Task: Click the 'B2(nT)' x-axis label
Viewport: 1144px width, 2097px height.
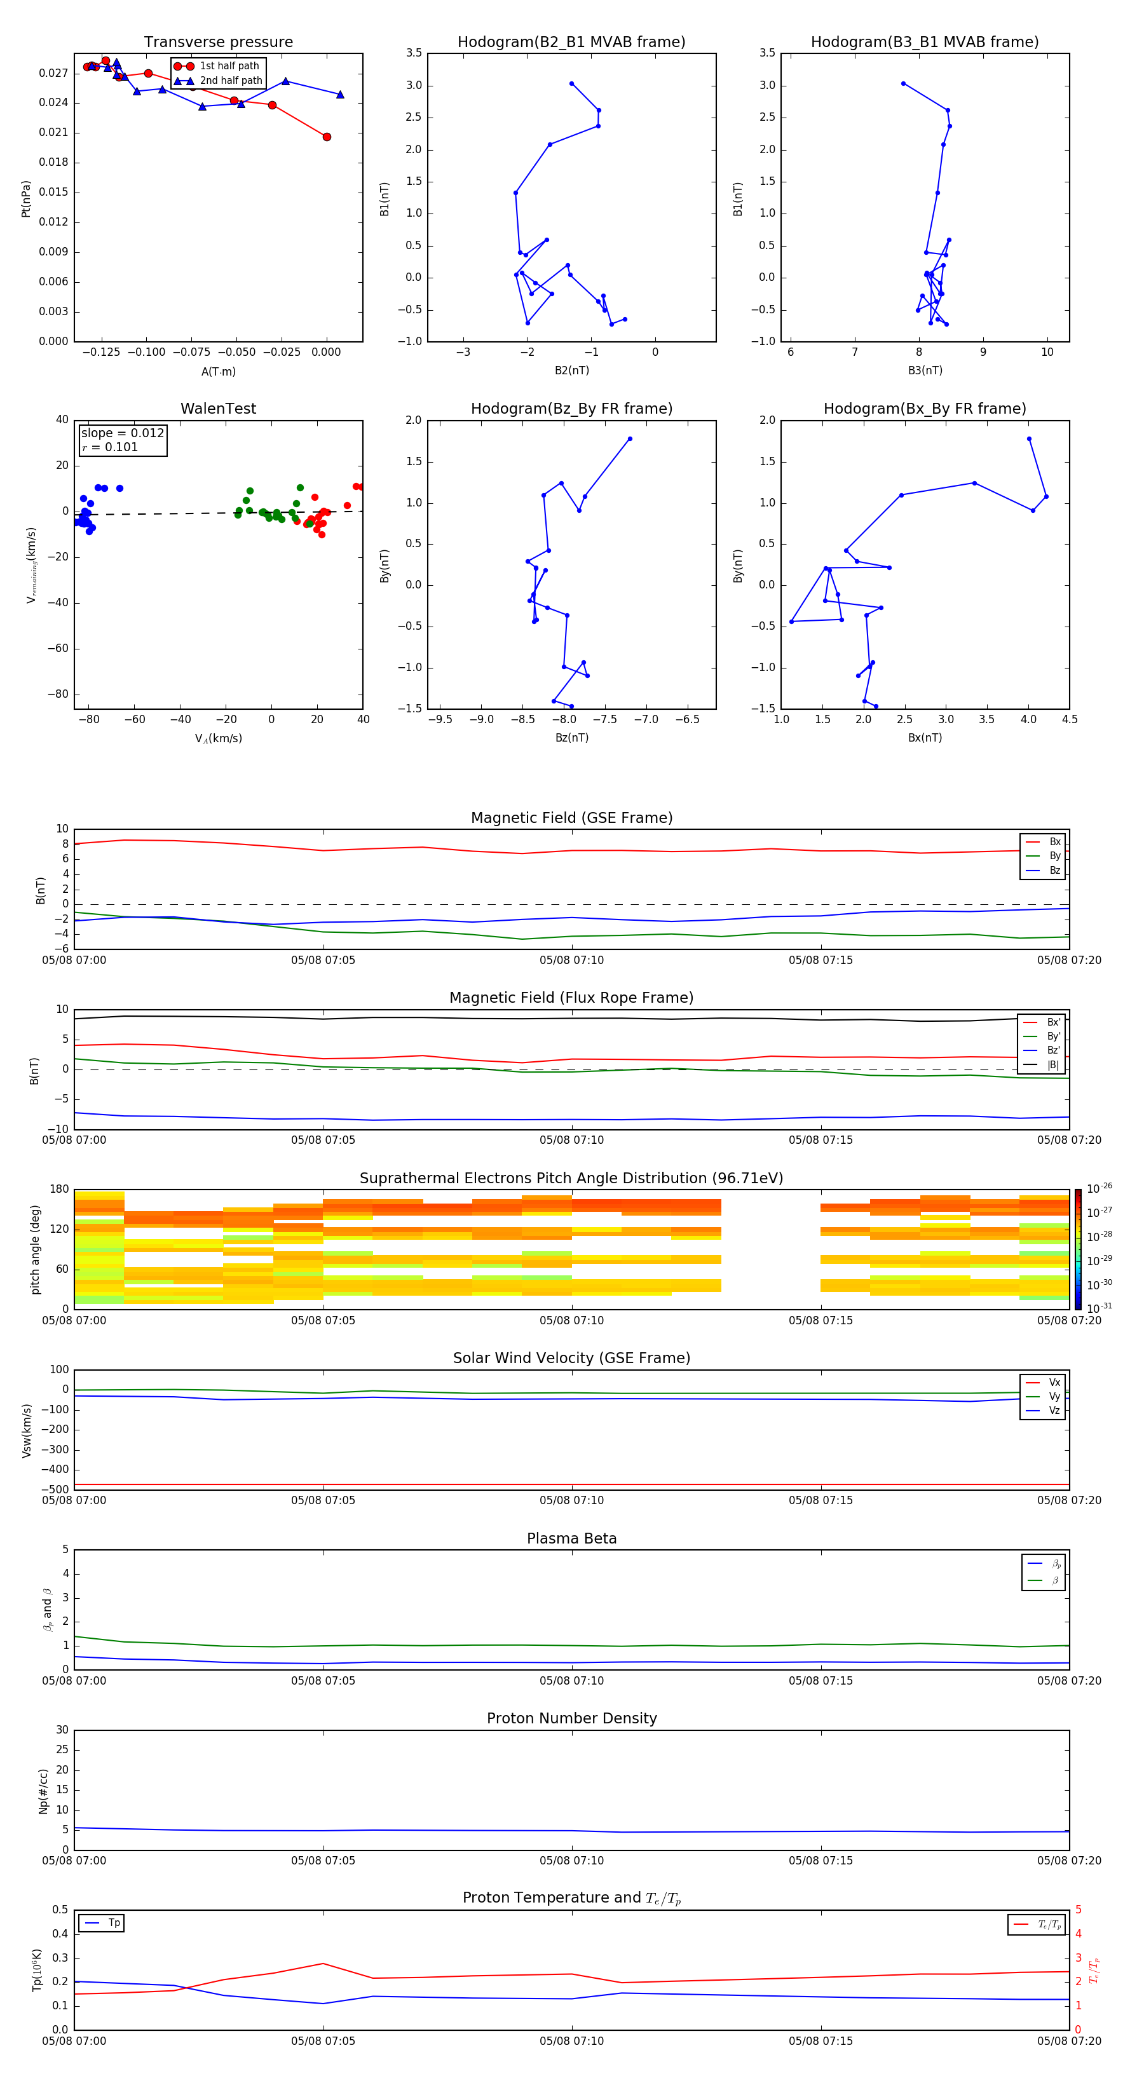Action: coord(571,370)
